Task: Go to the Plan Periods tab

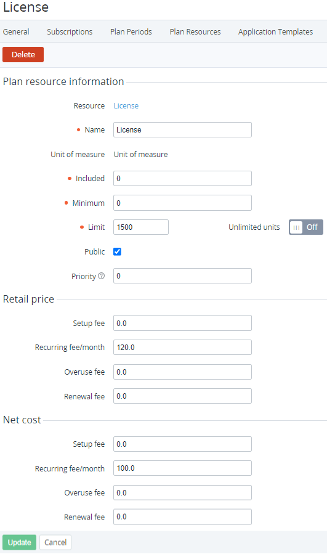Action: pyautogui.click(x=131, y=32)
